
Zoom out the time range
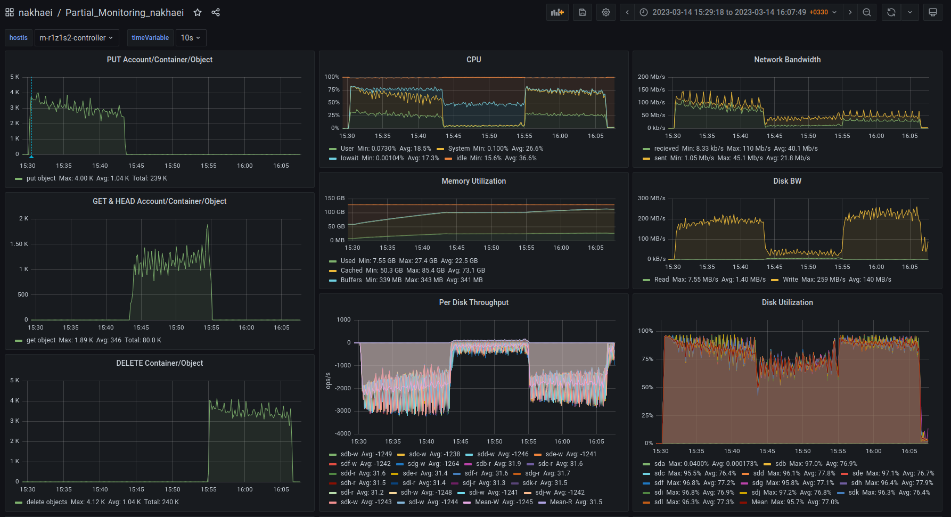(867, 12)
